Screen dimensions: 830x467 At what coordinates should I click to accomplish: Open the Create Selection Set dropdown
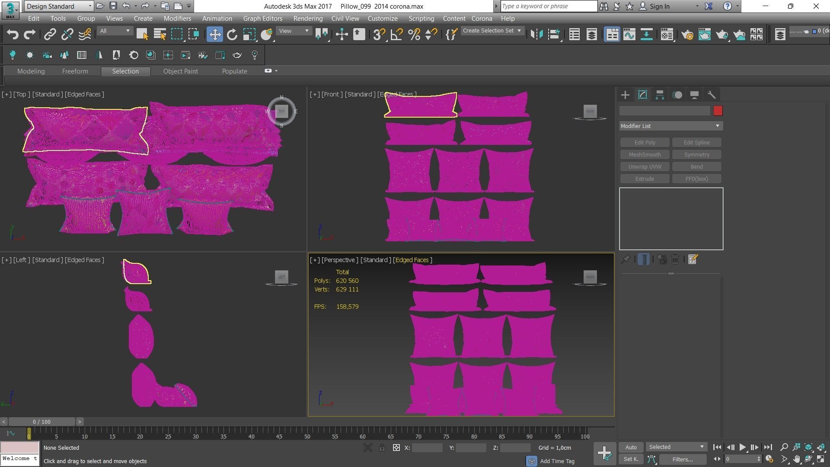pos(492,31)
